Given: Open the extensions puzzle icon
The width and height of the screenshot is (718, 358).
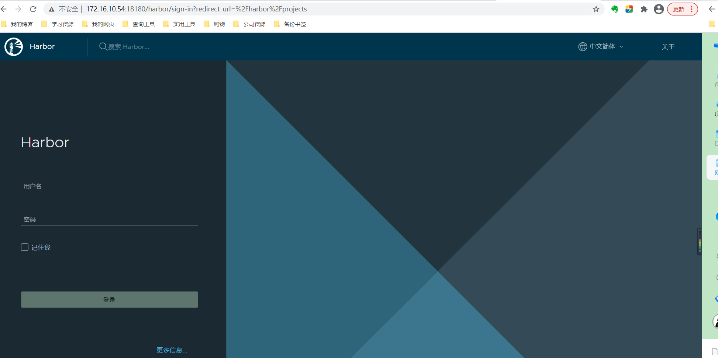Looking at the screenshot, I should pyautogui.click(x=644, y=9).
